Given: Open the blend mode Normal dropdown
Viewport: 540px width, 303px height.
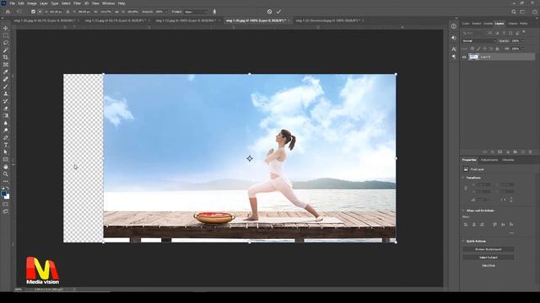Looking at the screenshot, I should click(x=479, y=41).
